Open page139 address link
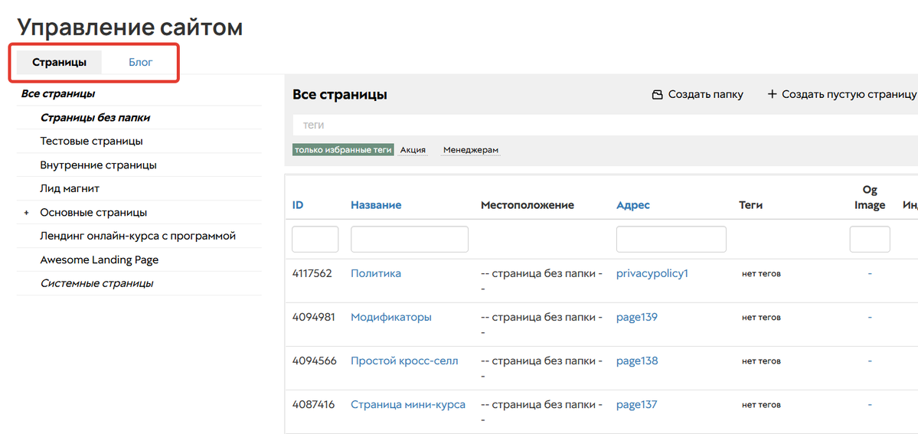The image size is (918, 434). (x=637, y=318)
